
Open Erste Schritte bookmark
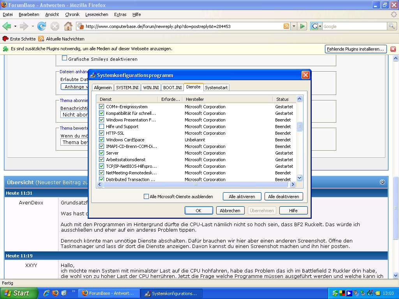click(19, 39)
